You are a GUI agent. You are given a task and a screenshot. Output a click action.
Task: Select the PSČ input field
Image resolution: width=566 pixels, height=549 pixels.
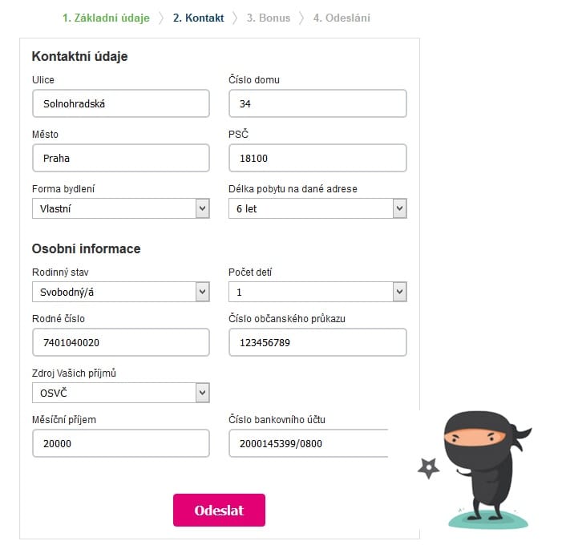pos(317,158)
